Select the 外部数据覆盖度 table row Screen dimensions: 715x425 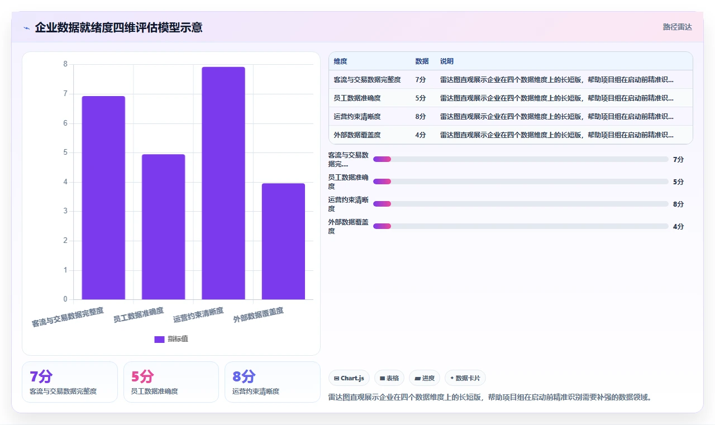click(511, 135)
